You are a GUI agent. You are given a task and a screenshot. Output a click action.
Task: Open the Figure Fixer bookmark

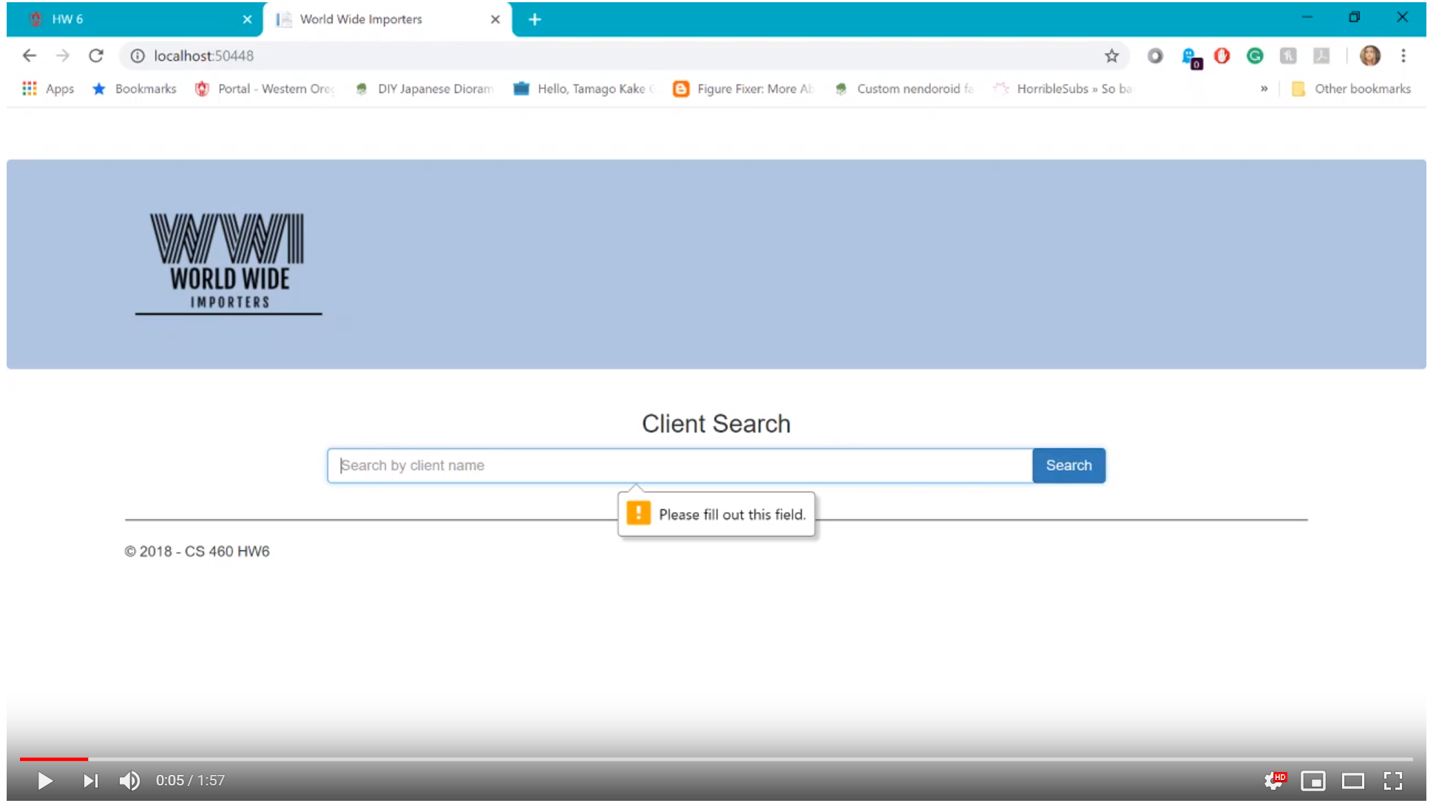[744, 89]
